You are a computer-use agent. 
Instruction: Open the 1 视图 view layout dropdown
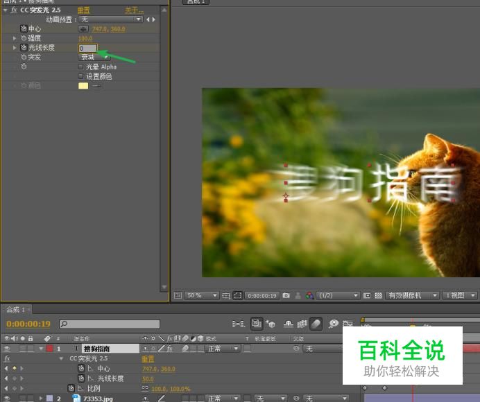click(460, 295)
